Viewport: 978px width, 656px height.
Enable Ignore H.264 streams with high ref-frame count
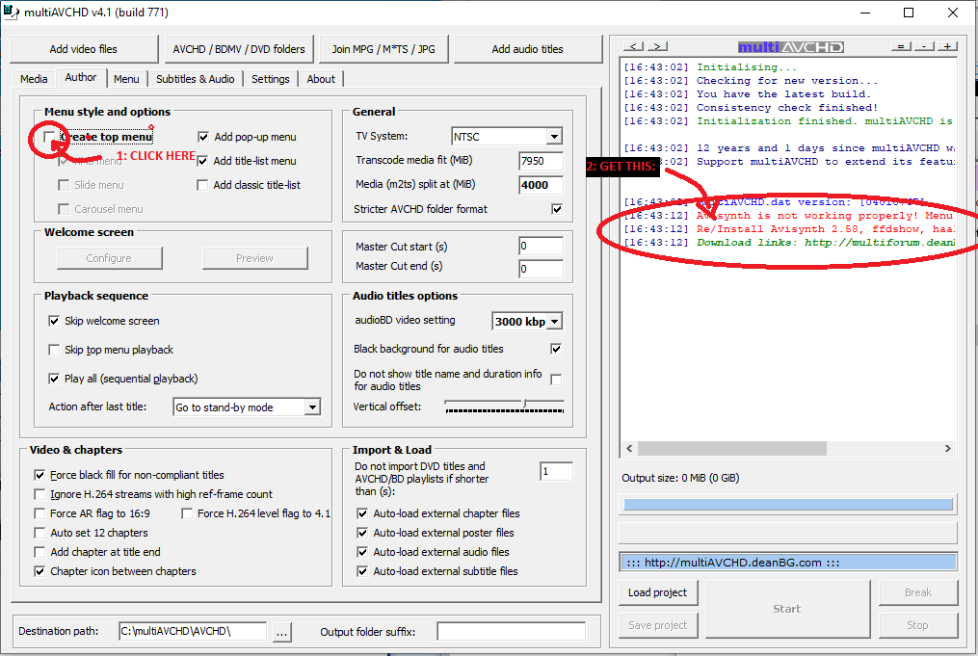tap(40, 494)
